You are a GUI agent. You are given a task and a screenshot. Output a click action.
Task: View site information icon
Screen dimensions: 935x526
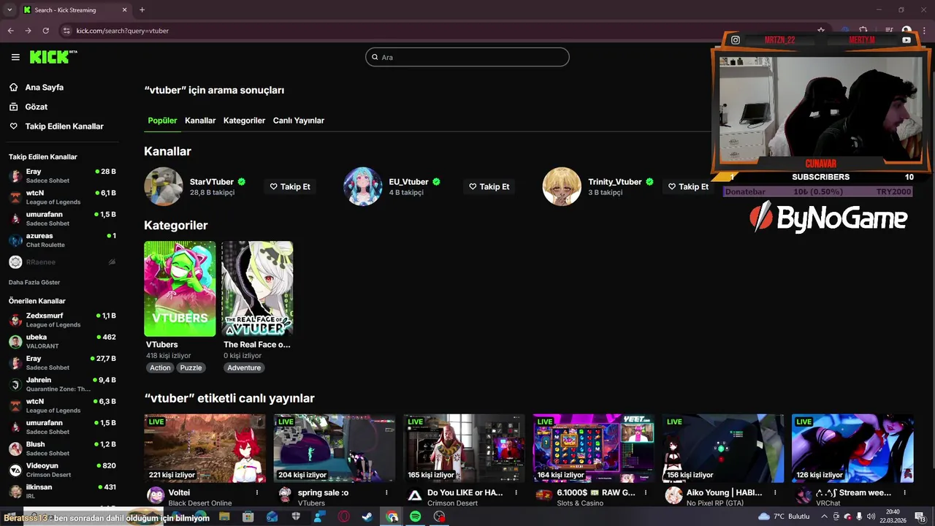66,31
